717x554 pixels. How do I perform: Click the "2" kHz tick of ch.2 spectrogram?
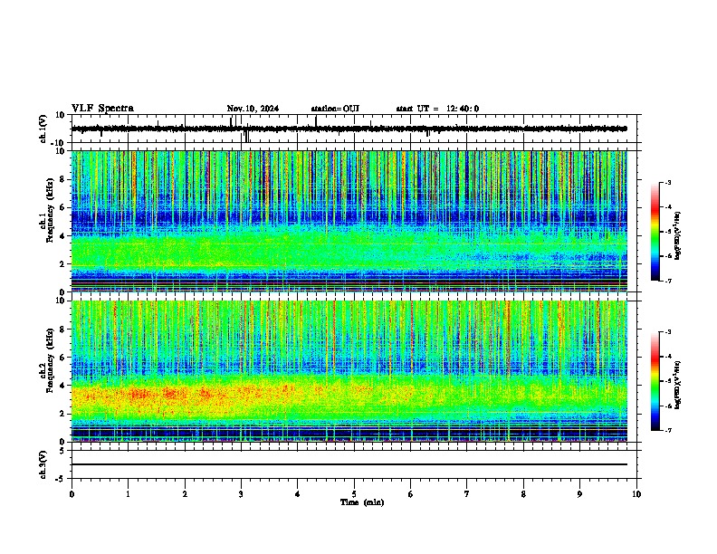point(62,414)
